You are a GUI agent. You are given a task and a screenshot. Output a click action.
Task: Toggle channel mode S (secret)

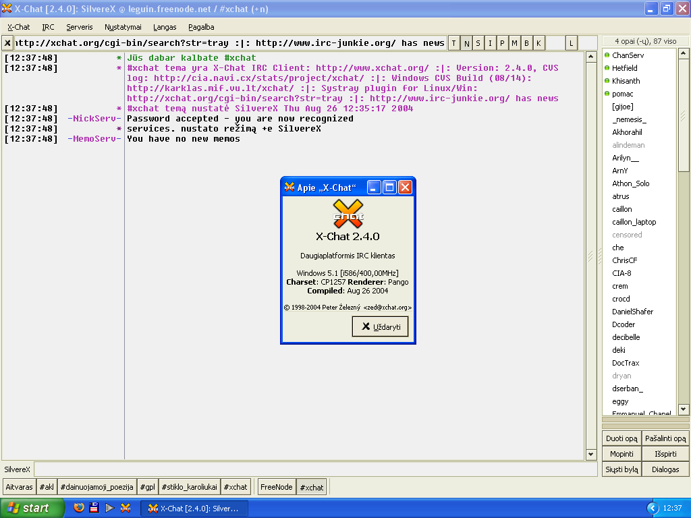click(478, 43)
